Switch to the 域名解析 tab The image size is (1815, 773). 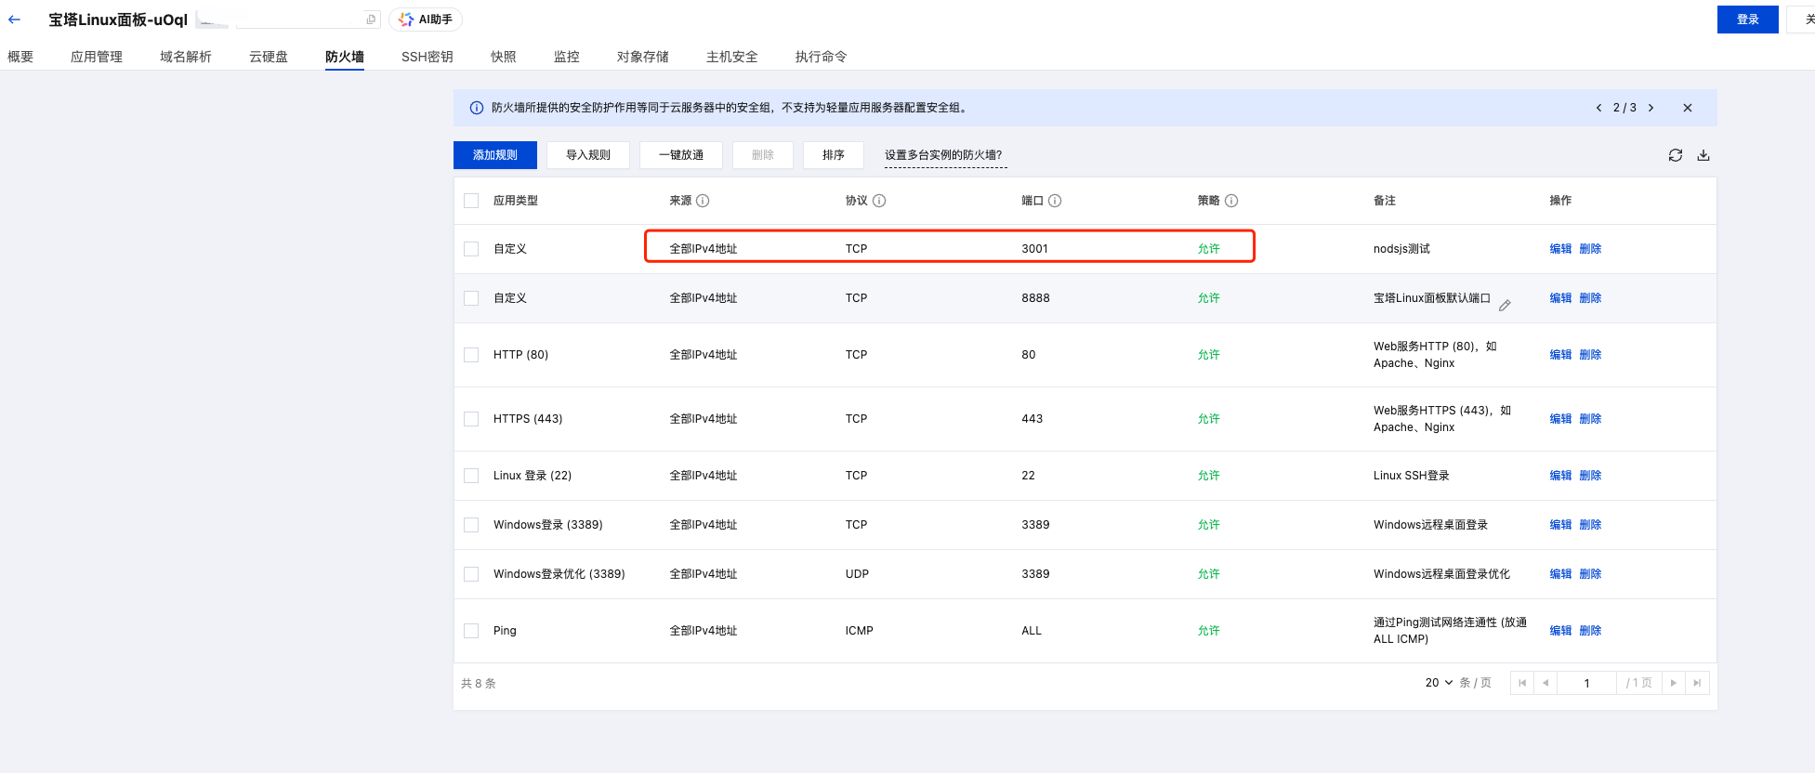[186, 57]
